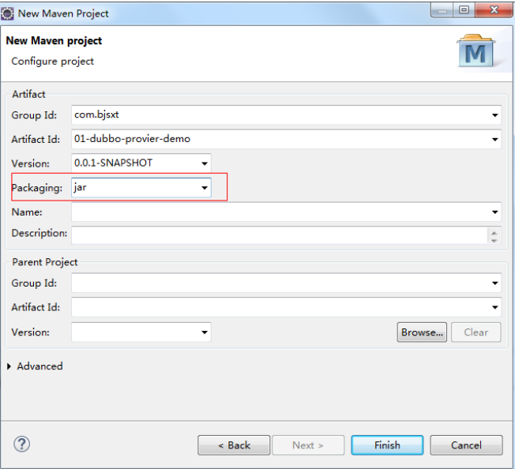Click the Clear button
The height and width of the screenshot is (469, 515).
click(x=476, y=332)
